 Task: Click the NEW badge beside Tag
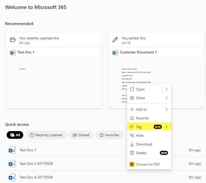click(158, 127)
